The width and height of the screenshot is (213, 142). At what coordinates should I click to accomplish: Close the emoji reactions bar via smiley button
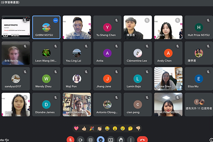(101, 140)
